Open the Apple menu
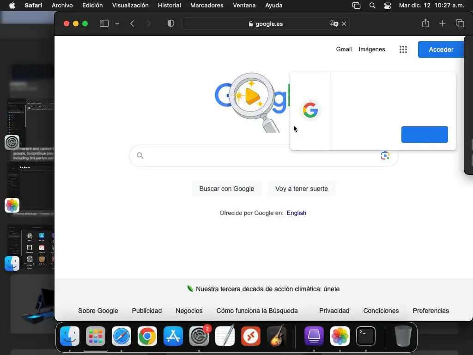Image resolution: width=473 pixels, height=355 pixels. [x=12, y=5]
